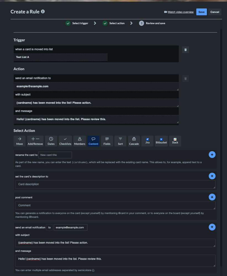The width and height of the screenshot is (227, 276).
Task: Open the Cascade action category
Action: (134, 141)
